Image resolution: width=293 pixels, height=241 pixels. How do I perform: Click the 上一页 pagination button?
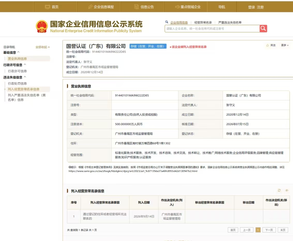(x=247, y=230)
